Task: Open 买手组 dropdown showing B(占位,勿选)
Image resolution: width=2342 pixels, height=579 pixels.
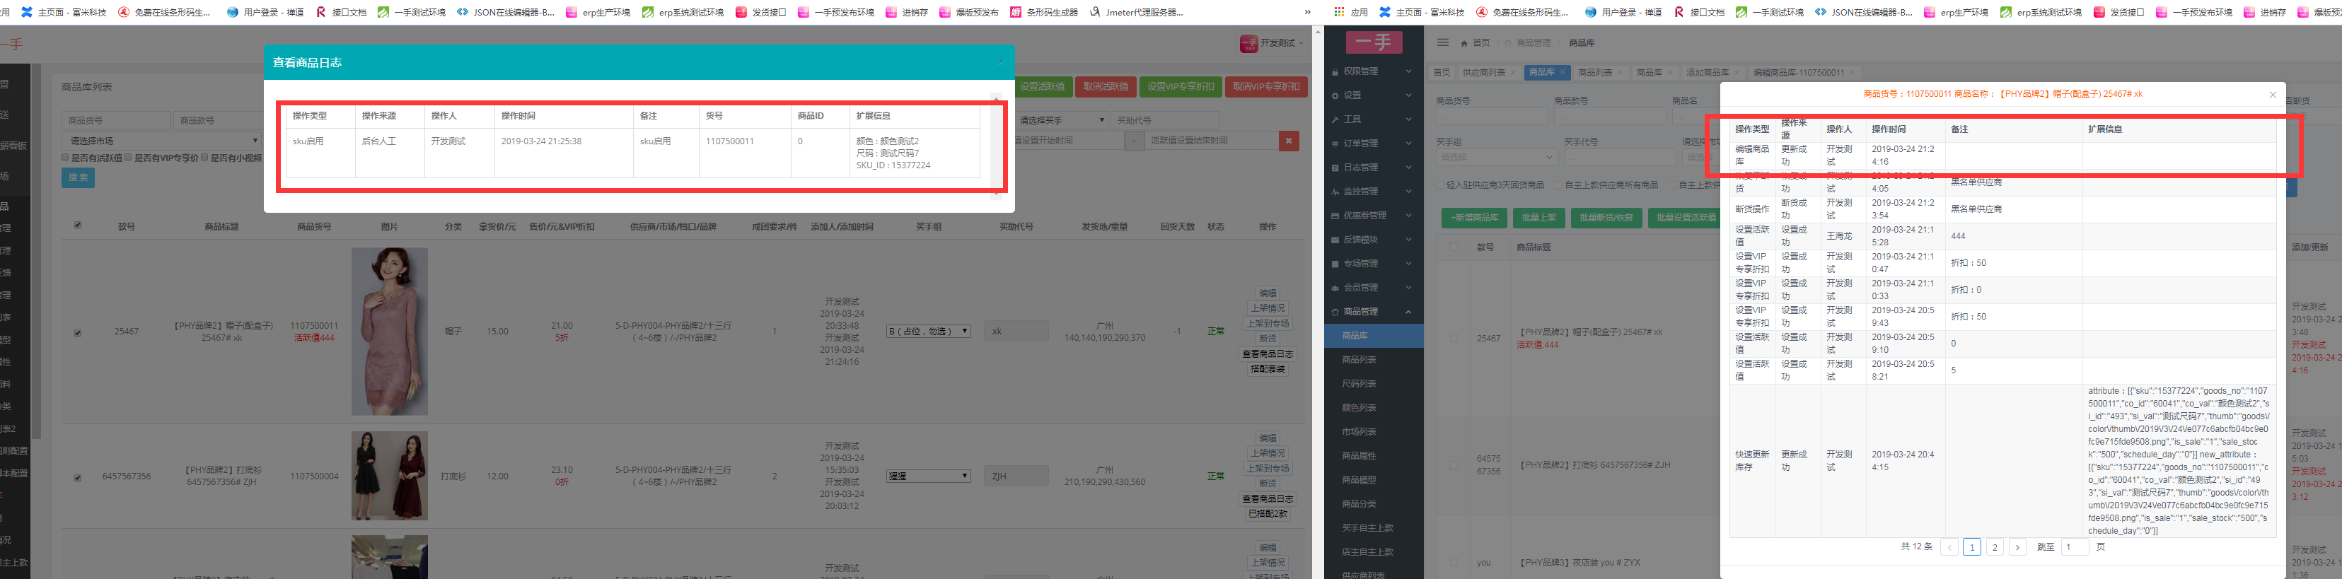Action: [x=928, y=331]
